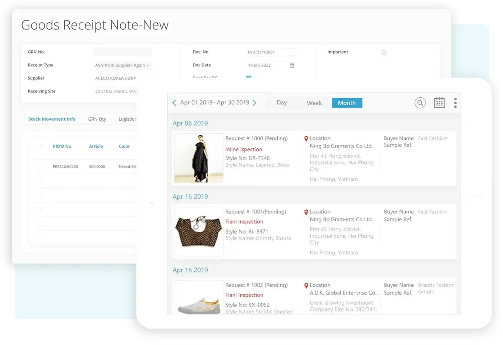This screenshot has width=503, height=345.
Task: Open the Receiving Site field dropdown
Action: (x=115, y=91)
